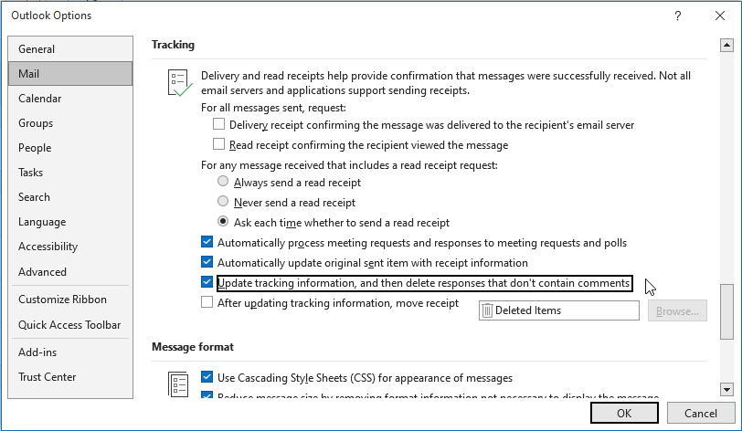Click Cancel to discard changes
Image resolution: width=742 pixels, height=431 pixels.
point(700,413)
